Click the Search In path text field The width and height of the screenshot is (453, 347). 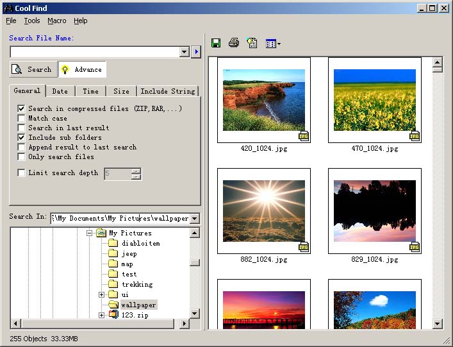coord(120,218)
